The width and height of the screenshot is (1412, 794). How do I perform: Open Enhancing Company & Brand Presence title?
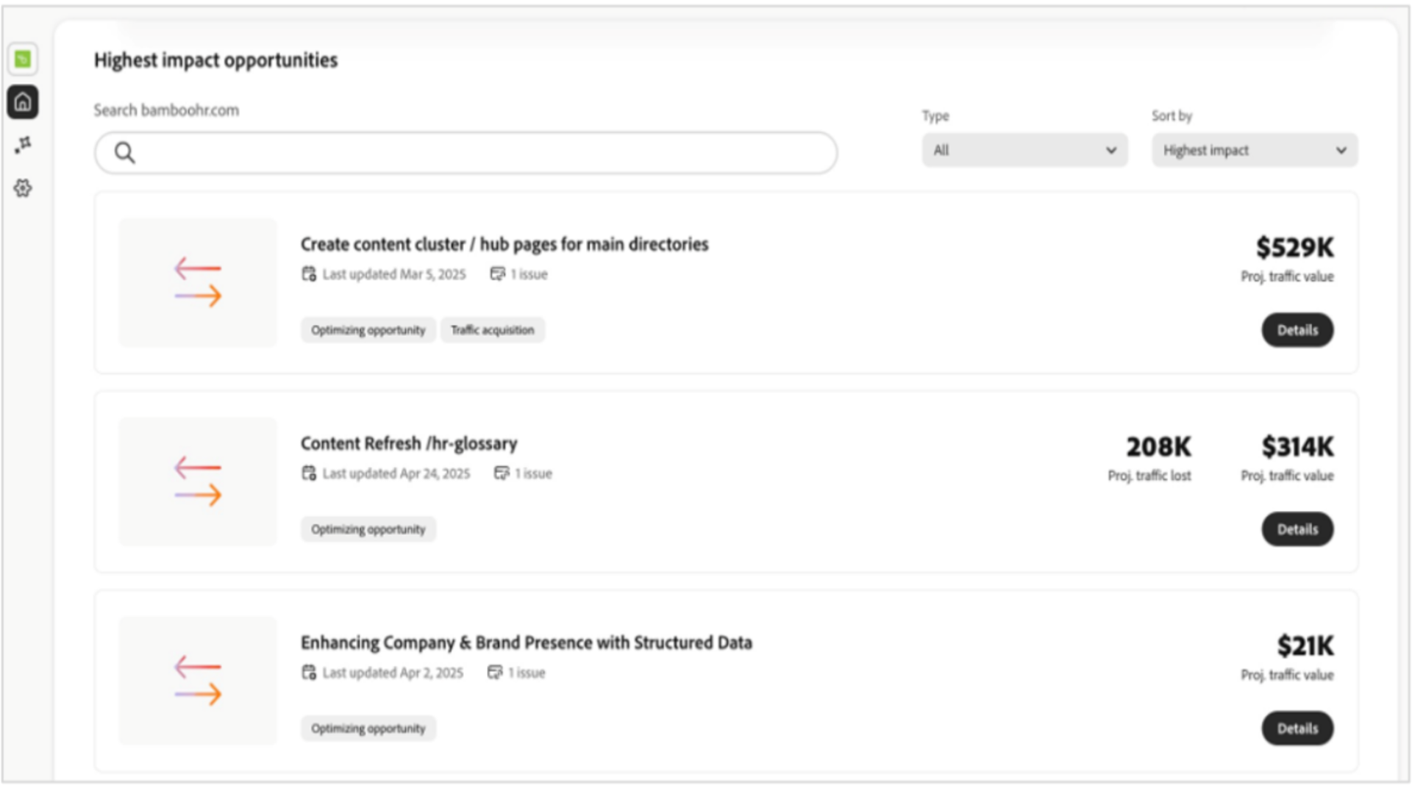click(526, 643)
